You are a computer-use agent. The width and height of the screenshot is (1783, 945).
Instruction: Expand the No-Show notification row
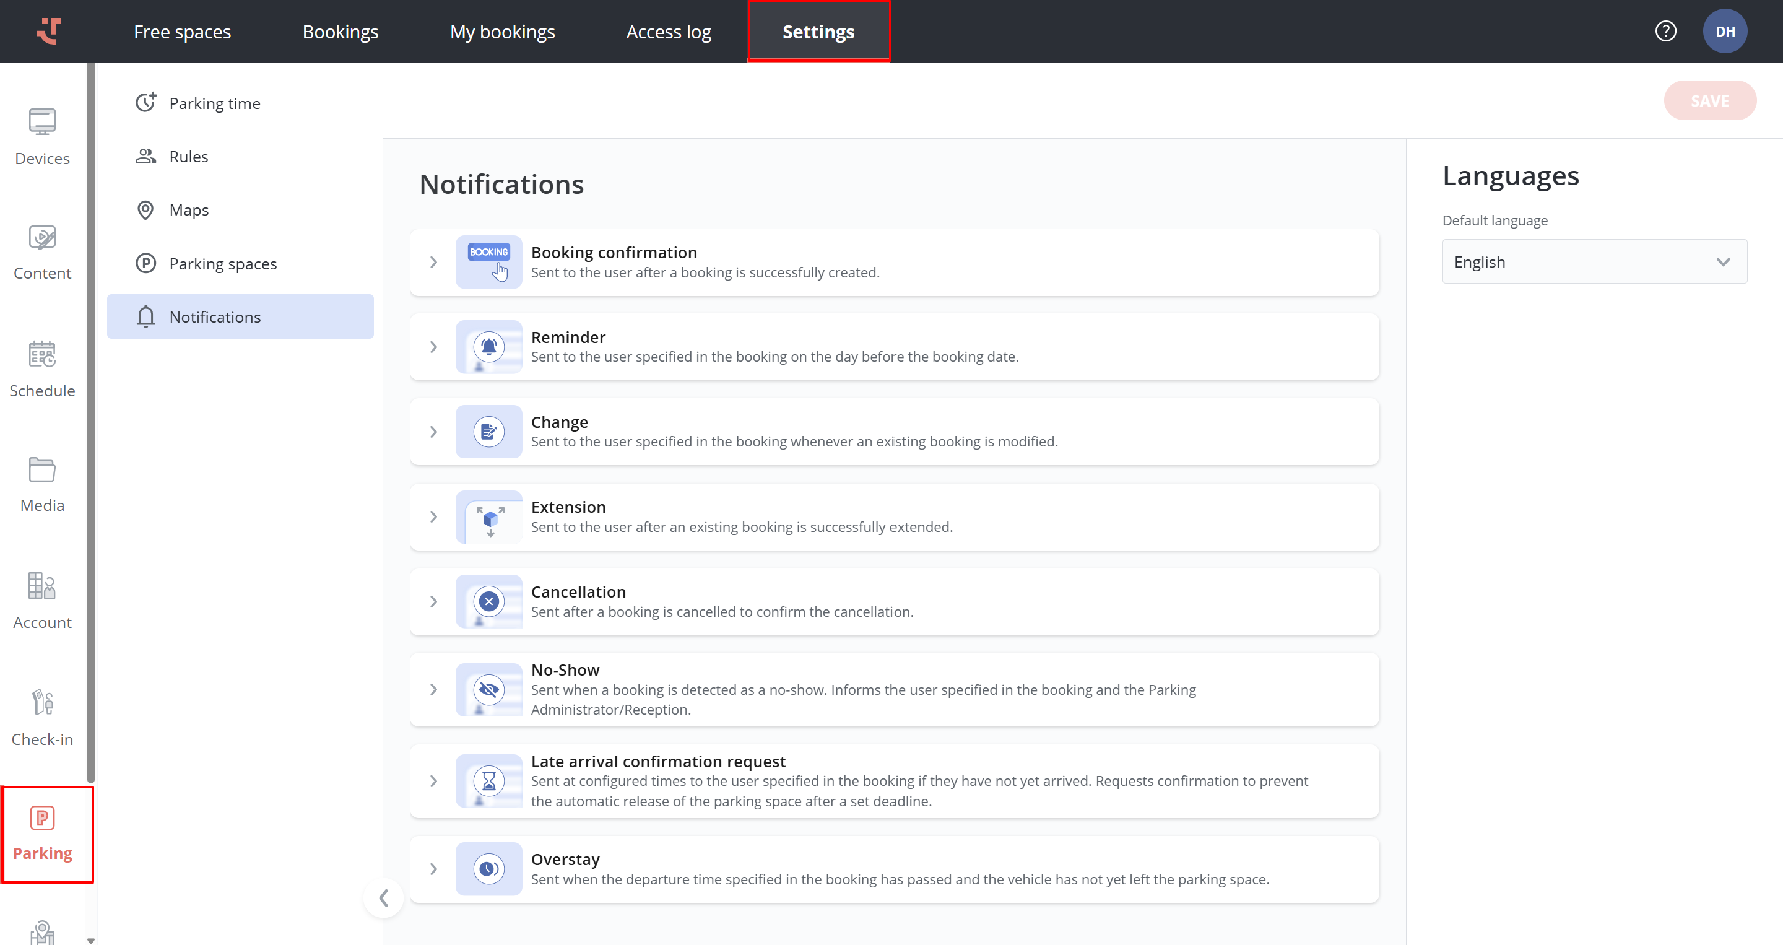point(433,689)
